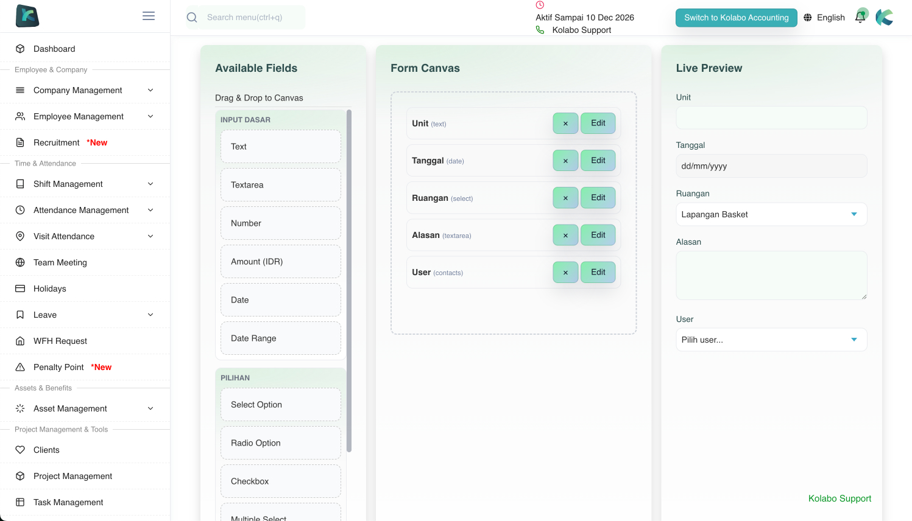912x521 pixels.
Task: Edit the Tanggal field in Form Canvas
Action: [598, 161]
